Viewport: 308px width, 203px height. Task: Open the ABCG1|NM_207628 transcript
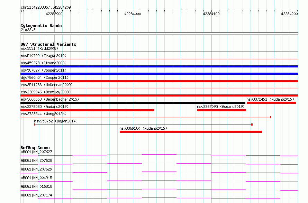36,160
